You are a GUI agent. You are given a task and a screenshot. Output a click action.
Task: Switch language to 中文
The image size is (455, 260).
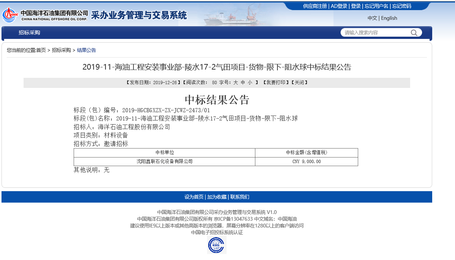(x=372, y=18)
